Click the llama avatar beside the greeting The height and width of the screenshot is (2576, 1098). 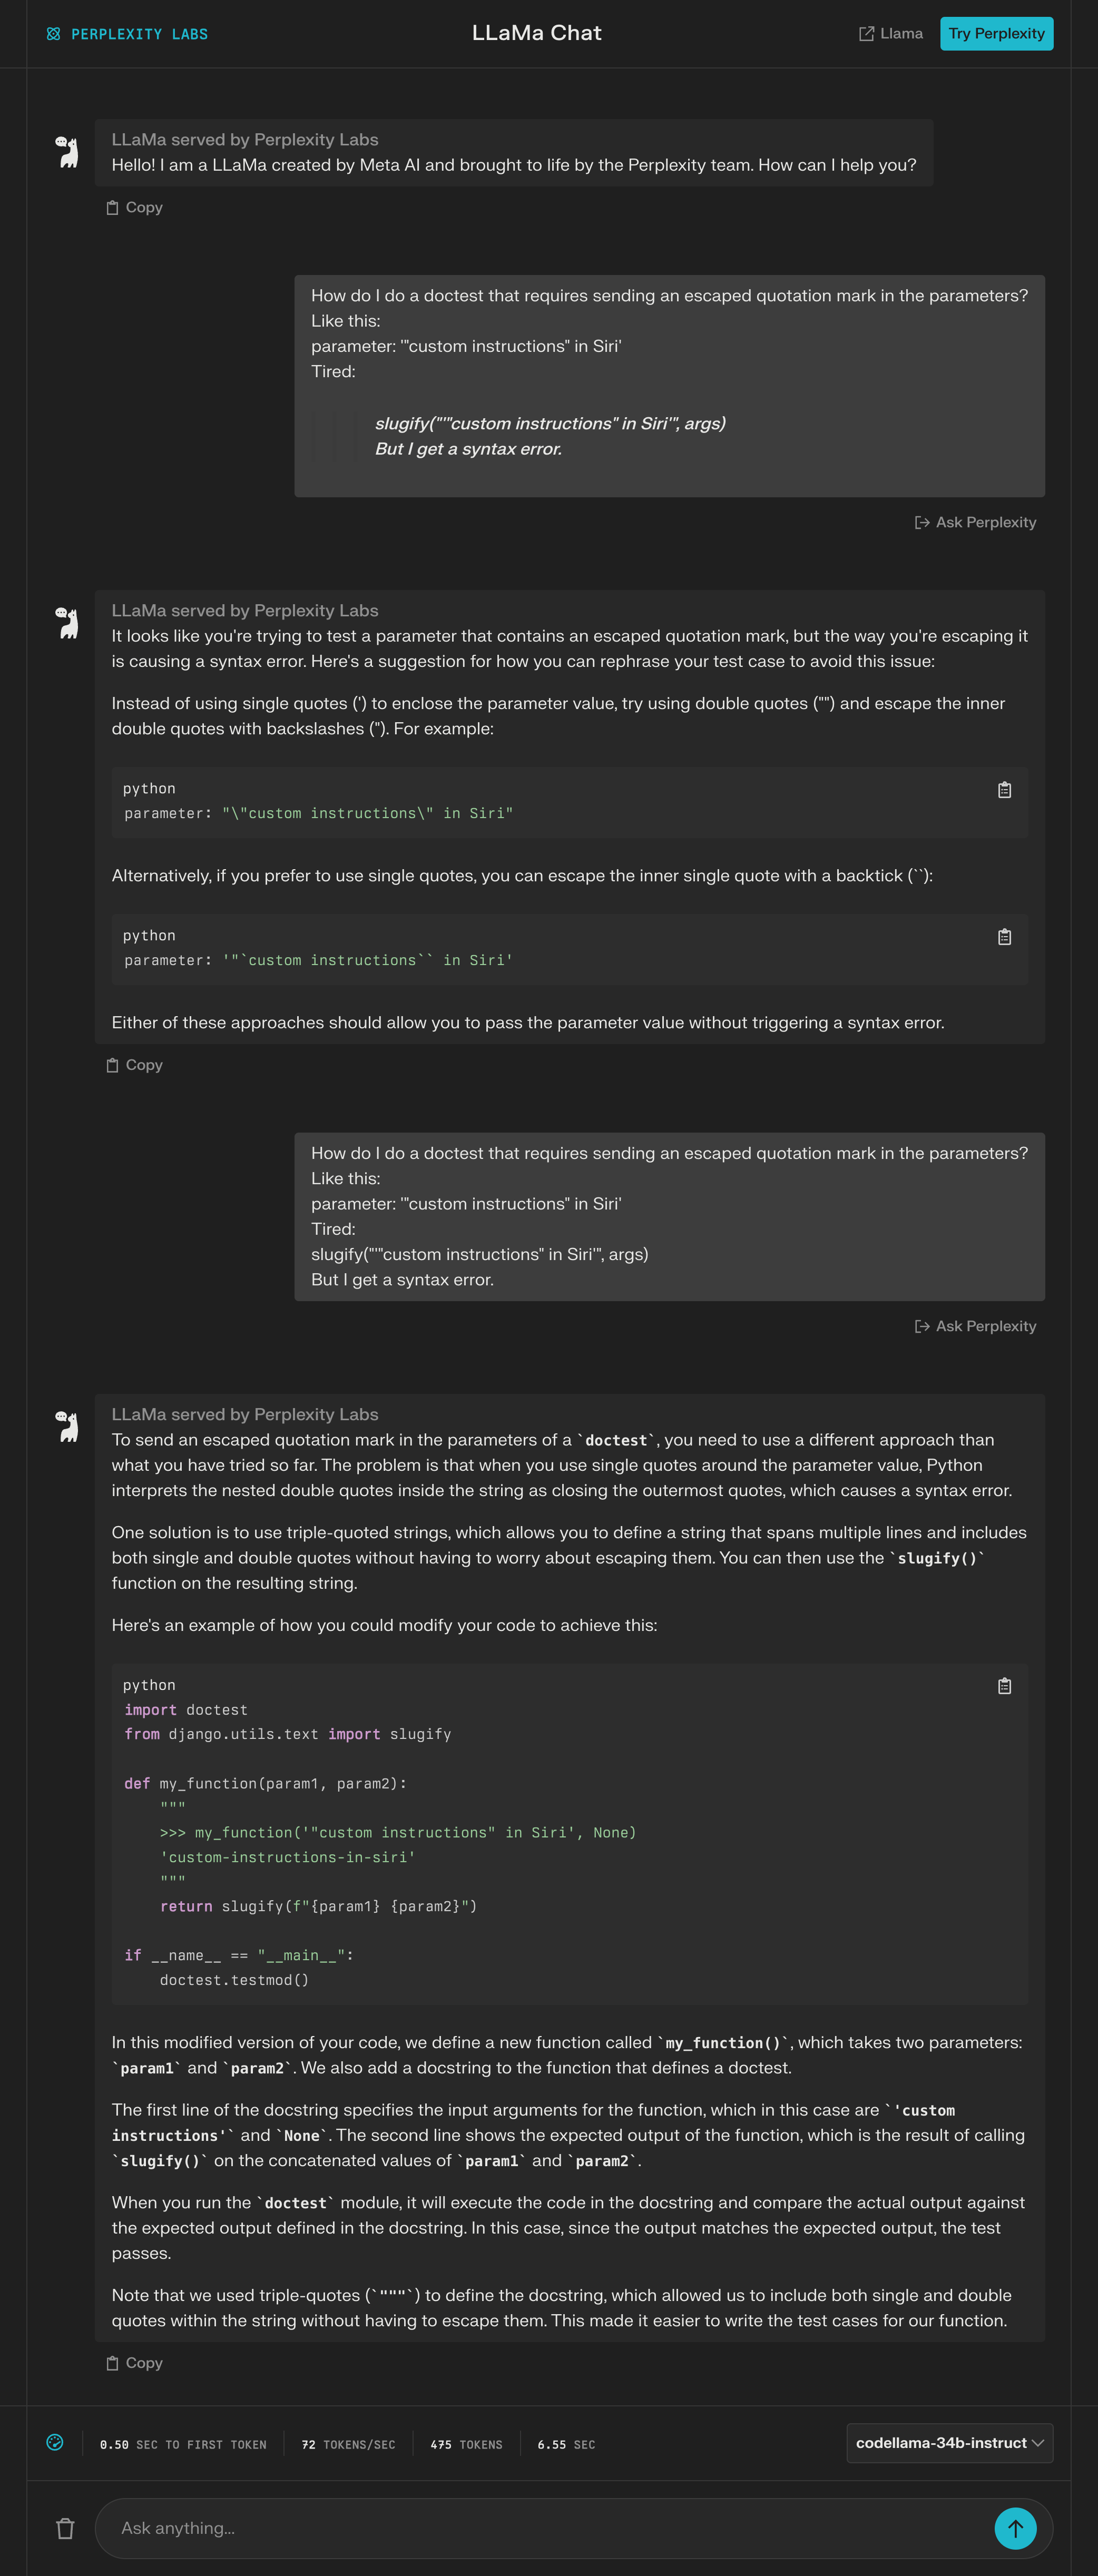[67, 152]
